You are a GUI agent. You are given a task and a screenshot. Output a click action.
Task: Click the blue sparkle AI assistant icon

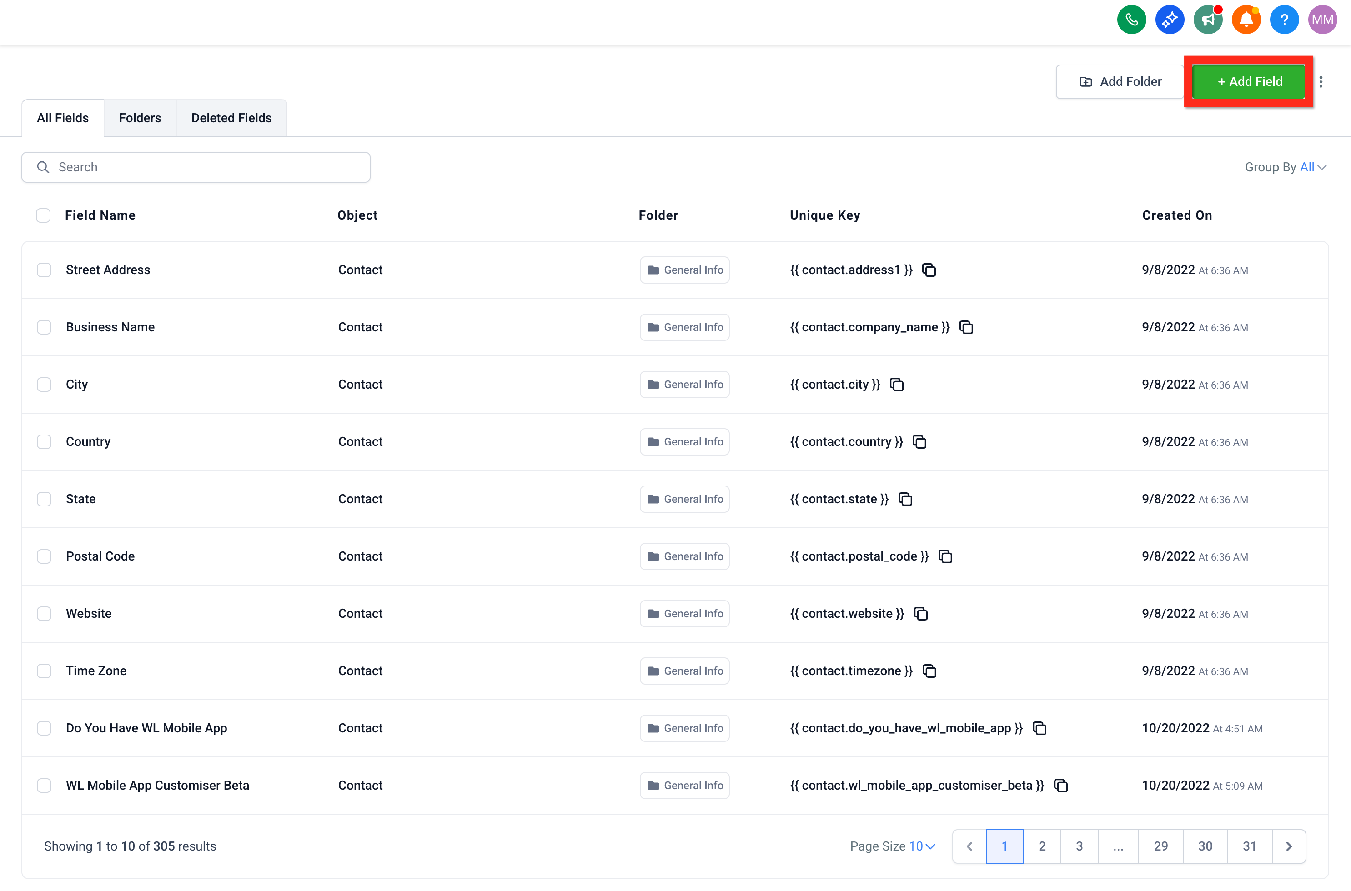[1169, 20]
